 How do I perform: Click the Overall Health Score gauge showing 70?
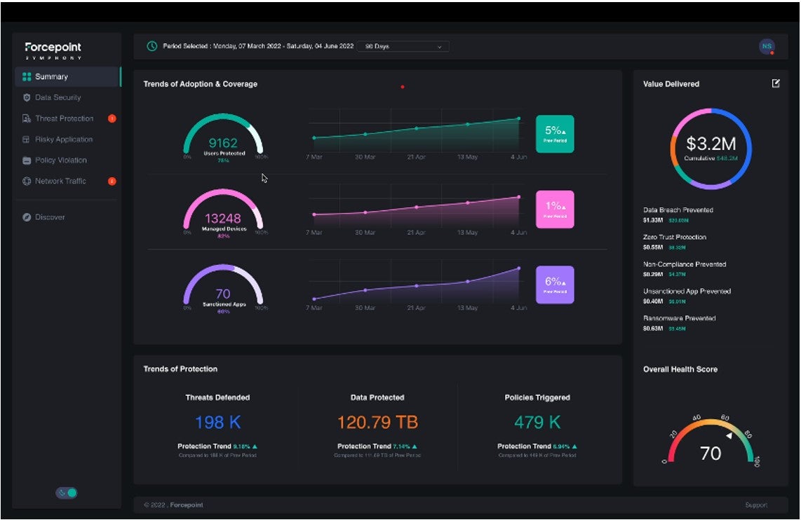pyautogui.click(x=711, y=441)
